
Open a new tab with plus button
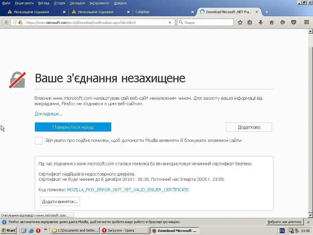267,12
